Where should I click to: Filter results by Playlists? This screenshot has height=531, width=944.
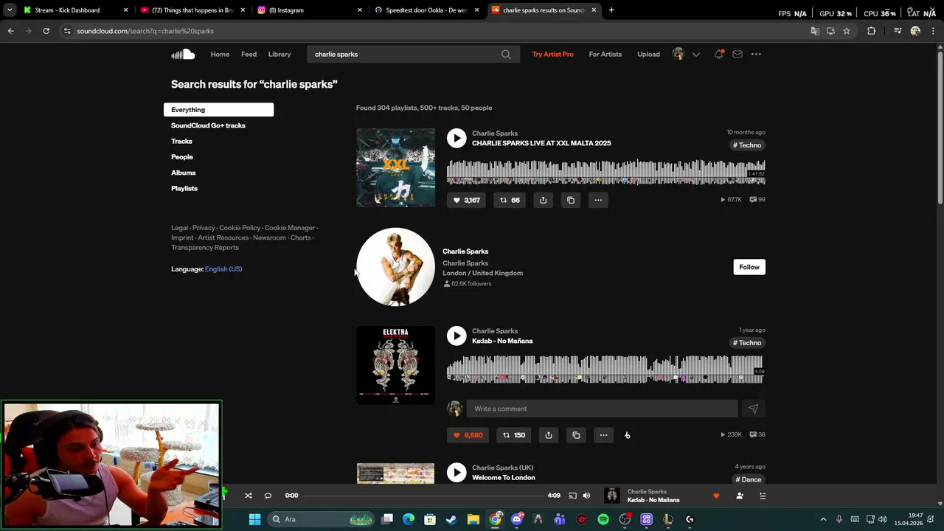pos(184,188)
